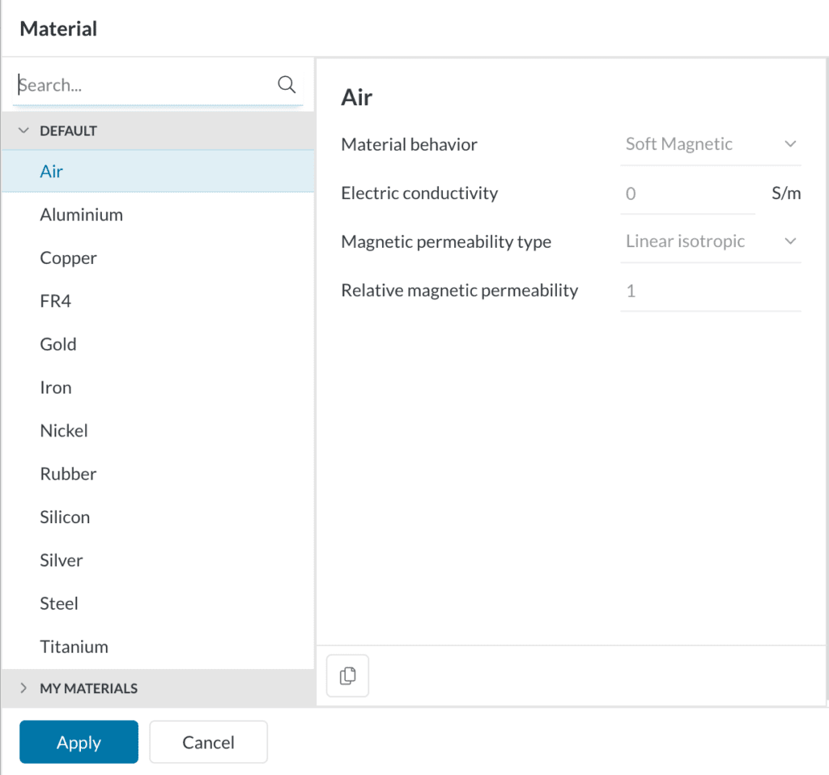
Task: Click the Electric conductivity value field
Action: pos(687,194)
